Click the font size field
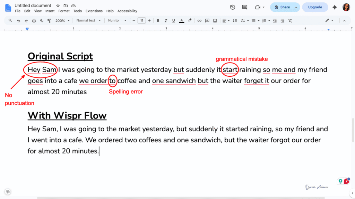This screenshot has width=355, height=199. [142, 20]
